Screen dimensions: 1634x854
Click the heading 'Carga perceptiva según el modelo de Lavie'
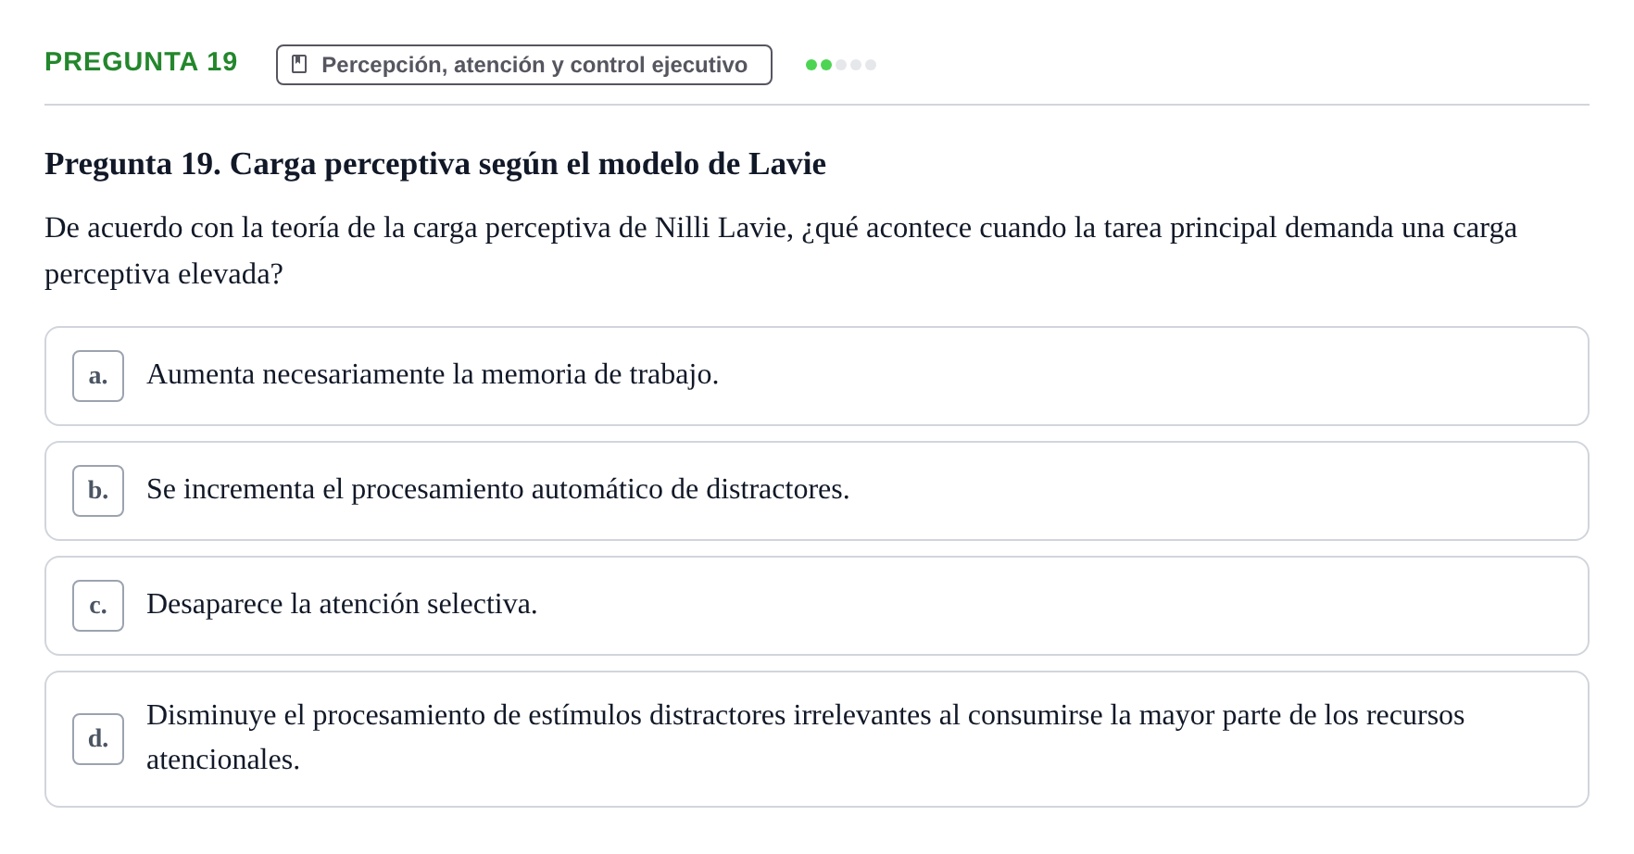(x=528, y=164)
